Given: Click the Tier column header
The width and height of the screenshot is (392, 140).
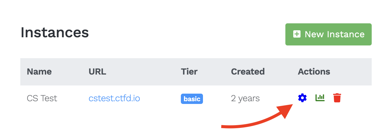Looking at the screenshot, I should pyautogui.click(x=189, y=72).
